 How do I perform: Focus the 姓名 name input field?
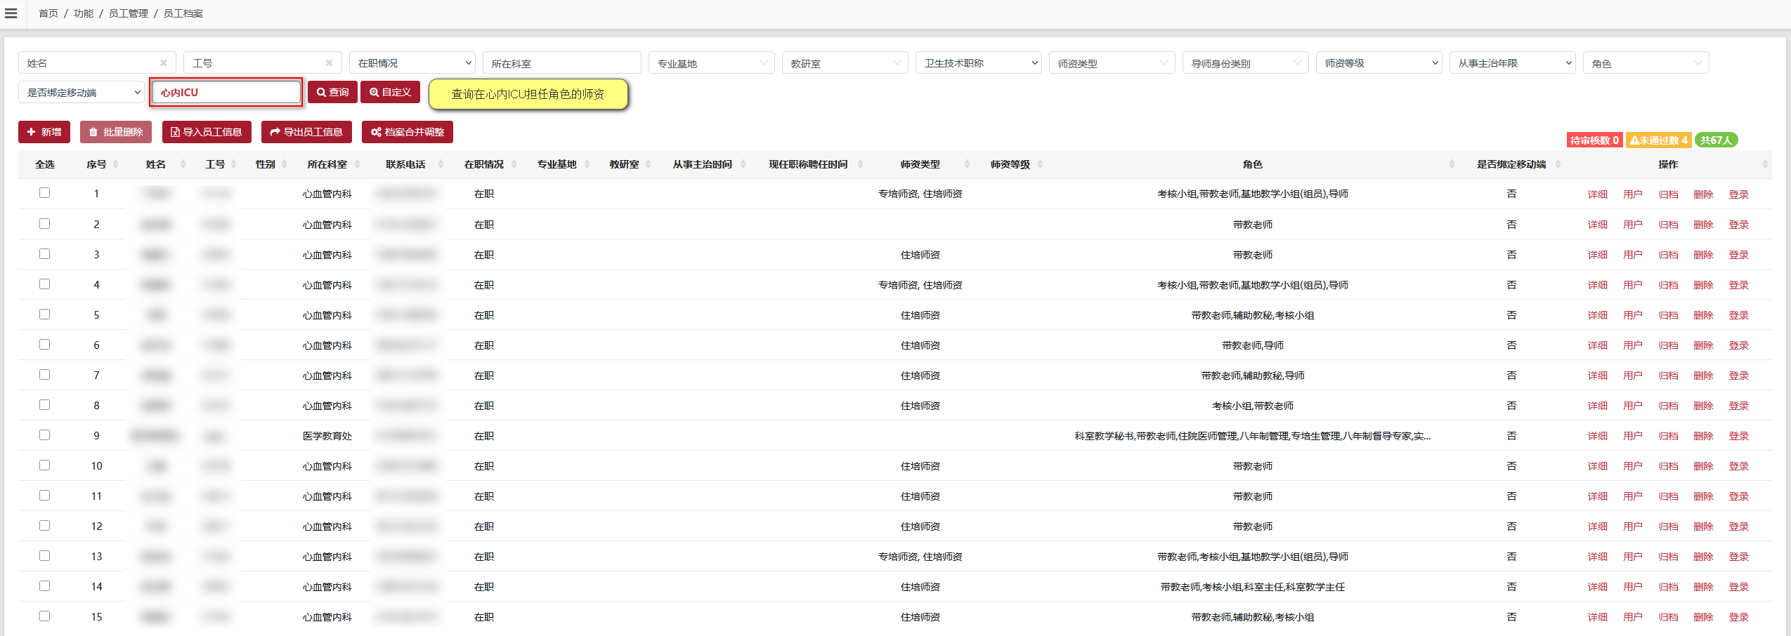click(x=97, y=63)
